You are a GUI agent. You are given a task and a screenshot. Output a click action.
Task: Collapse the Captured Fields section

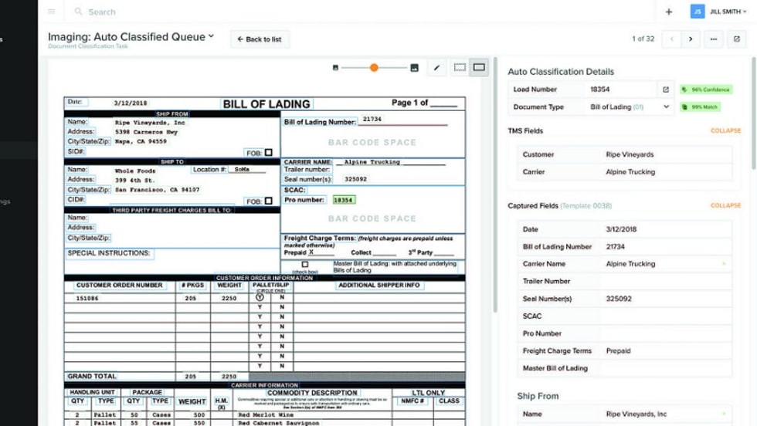click(725, 206)
